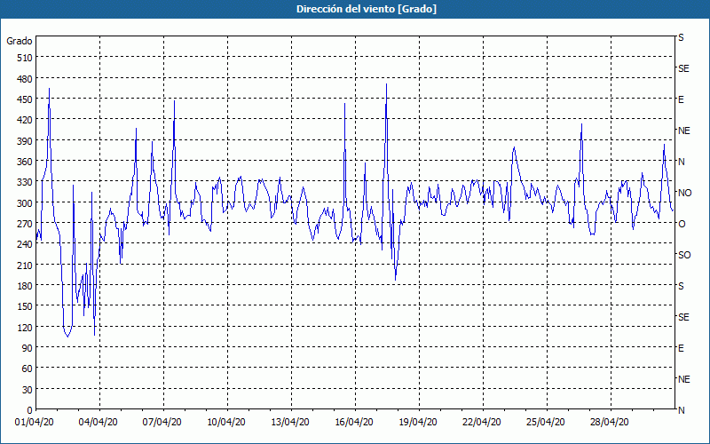
Task: Pick the S compass label level with 180
Action: tap(681, 286)
